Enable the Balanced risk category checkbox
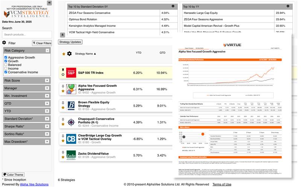The width and height of the screenshot is (301, 187). [x=6, y=65]
